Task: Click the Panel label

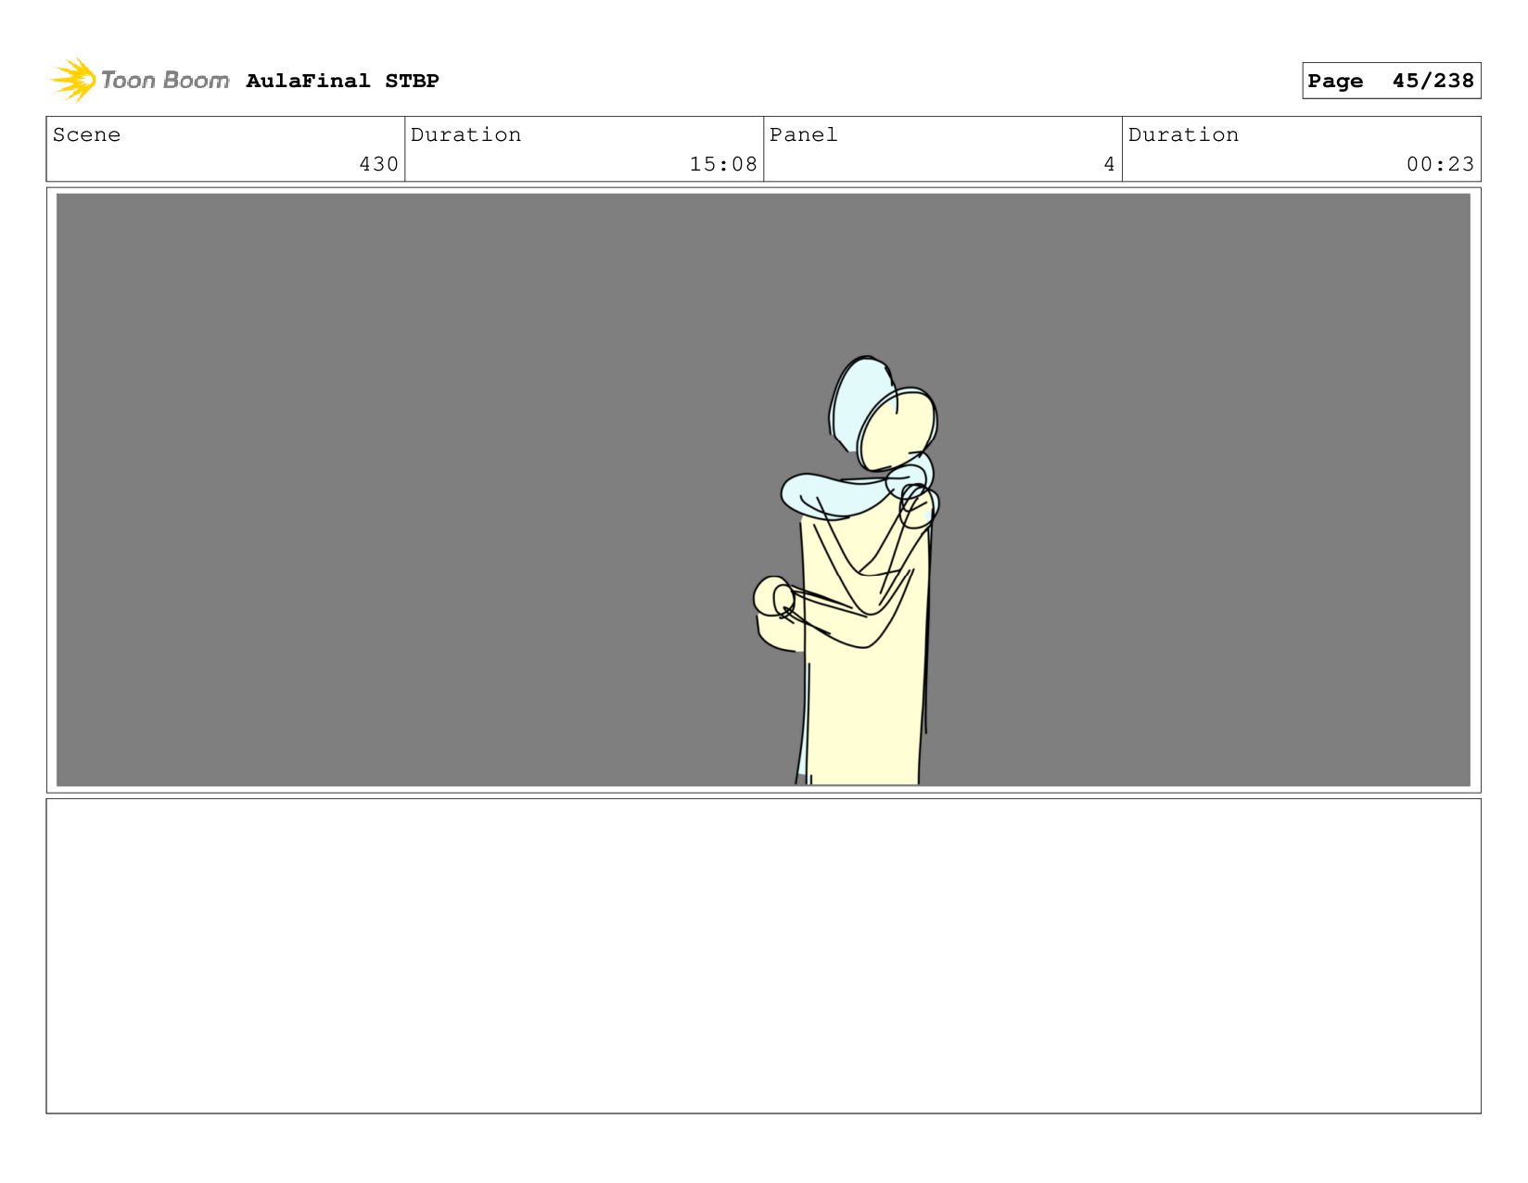Action: (803, 134)
